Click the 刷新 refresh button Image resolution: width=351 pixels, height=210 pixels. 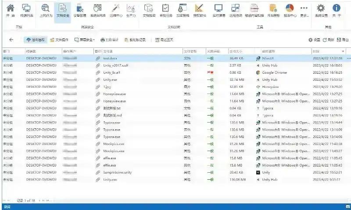point(328,40)
